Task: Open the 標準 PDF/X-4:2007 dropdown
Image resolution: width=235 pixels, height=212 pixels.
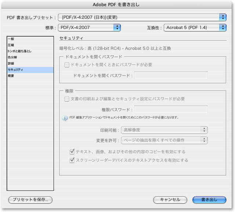Action: [90, 27]
